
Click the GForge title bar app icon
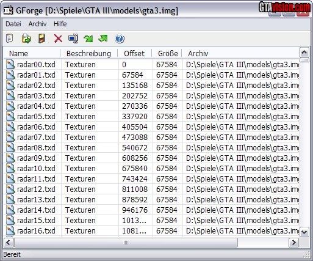click(9, 10)
